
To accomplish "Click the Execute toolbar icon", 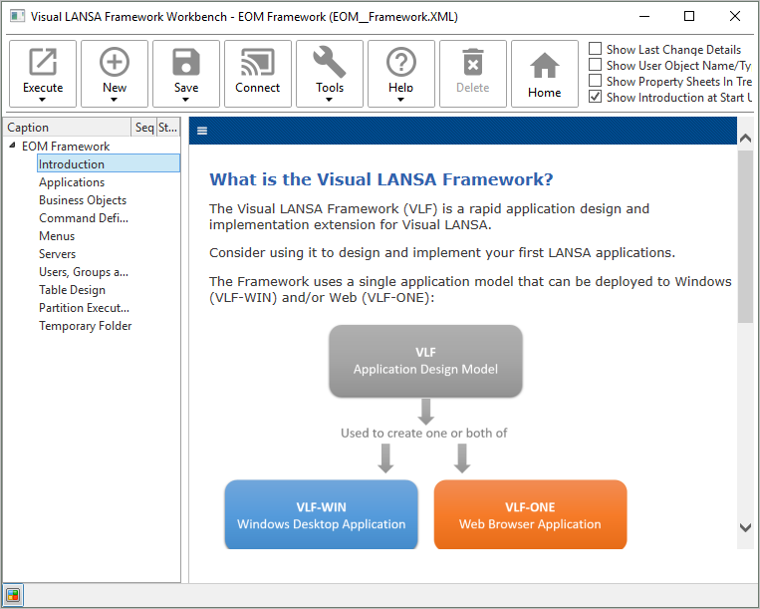I will pos(43,62).
